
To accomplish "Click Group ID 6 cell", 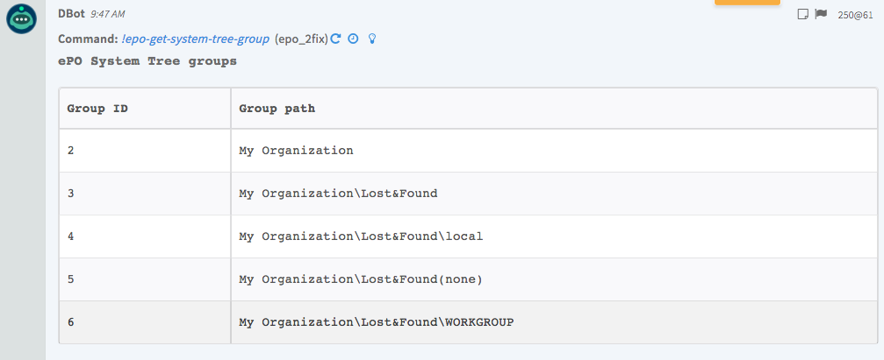I will pos(71,322).
